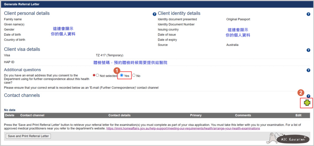Select the Yes radio button
314x146 pixels.
tap(121, 76)
